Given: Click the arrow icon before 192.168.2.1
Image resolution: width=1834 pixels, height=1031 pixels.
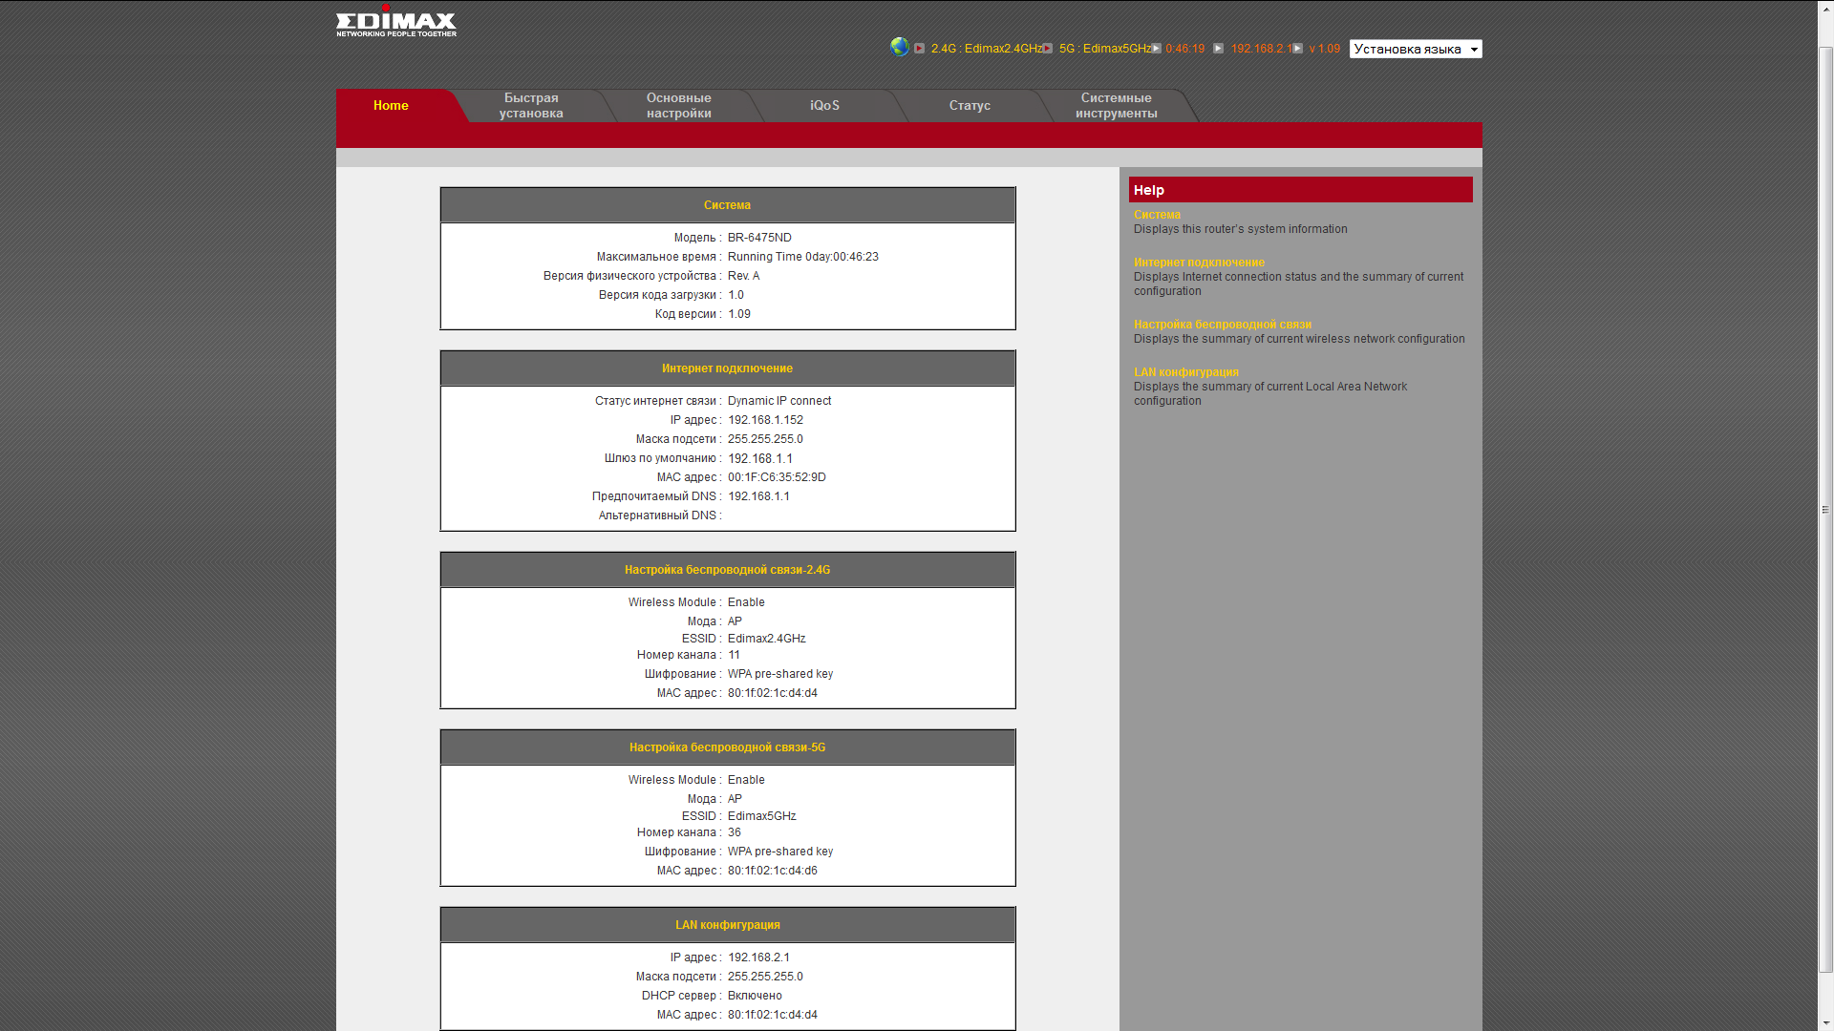Looking at the screenshot, I should (1218, 49).
